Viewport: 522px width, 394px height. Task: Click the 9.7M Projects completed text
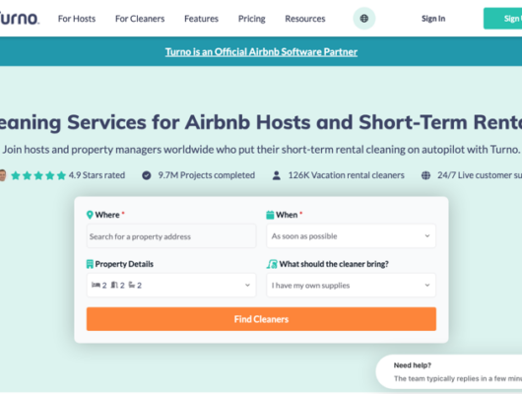tap(207, 175)
